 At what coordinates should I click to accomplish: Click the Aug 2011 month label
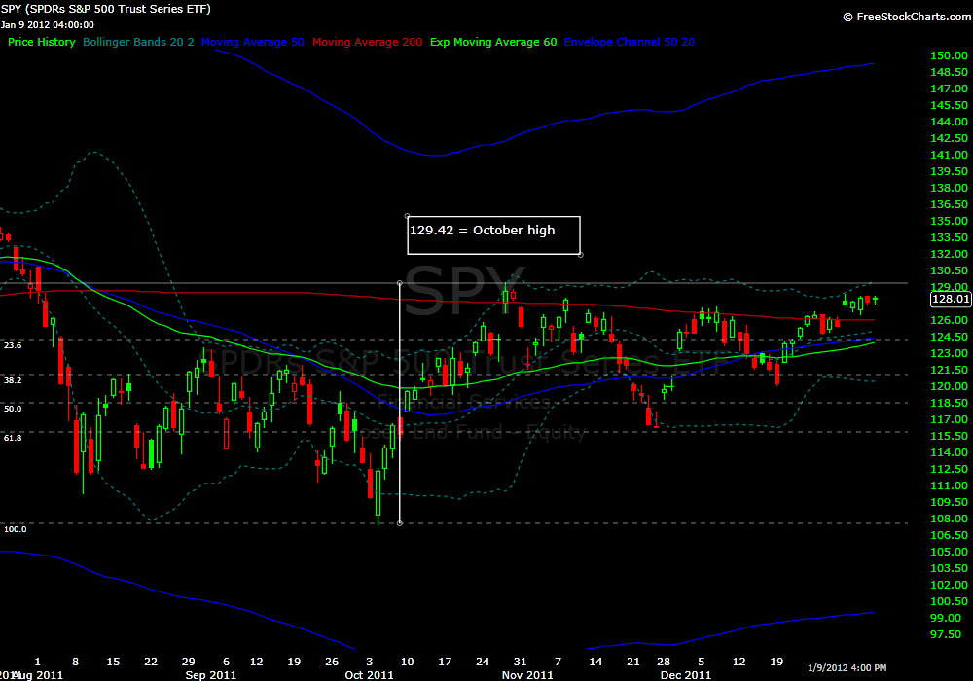point(40,675)
